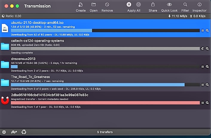This screenshot has width=211, height=138.
Task: Click 'Seeding complete' status text
Action: tap(22, 53)
